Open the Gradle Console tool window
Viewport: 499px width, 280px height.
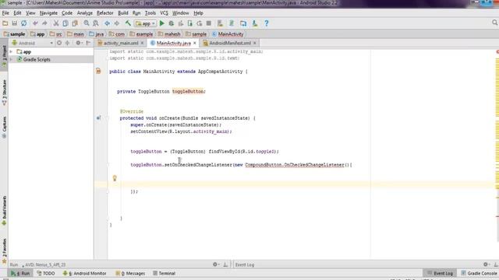point(479,273)
